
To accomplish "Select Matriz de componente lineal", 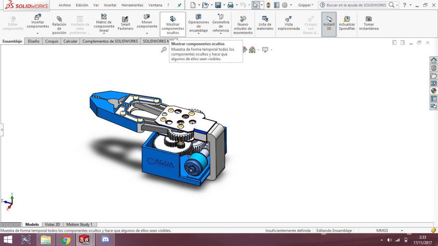I will [x=104, y=23].
